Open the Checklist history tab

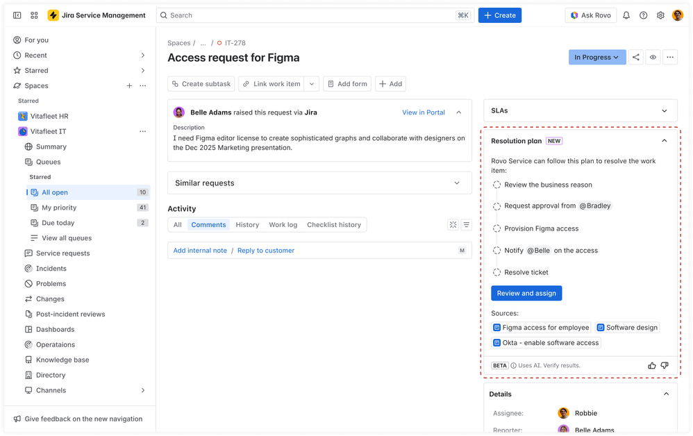334,225
